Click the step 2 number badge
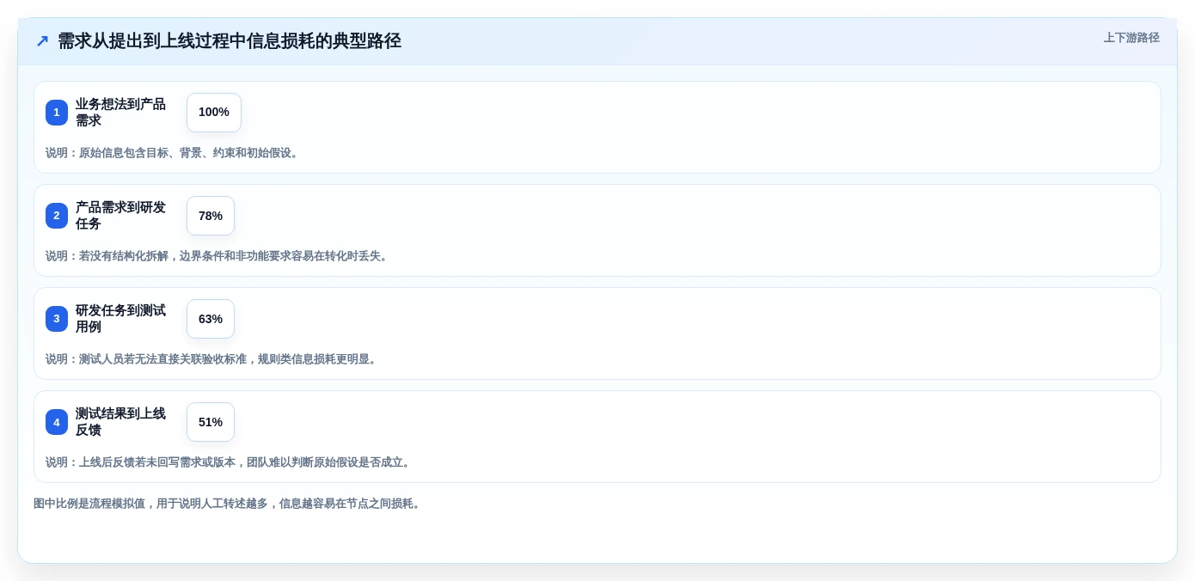 click(x=57, y=216)
